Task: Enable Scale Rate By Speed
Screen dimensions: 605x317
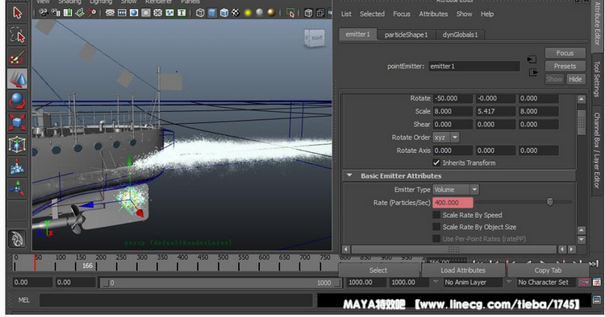Action: tap(436, 215)
